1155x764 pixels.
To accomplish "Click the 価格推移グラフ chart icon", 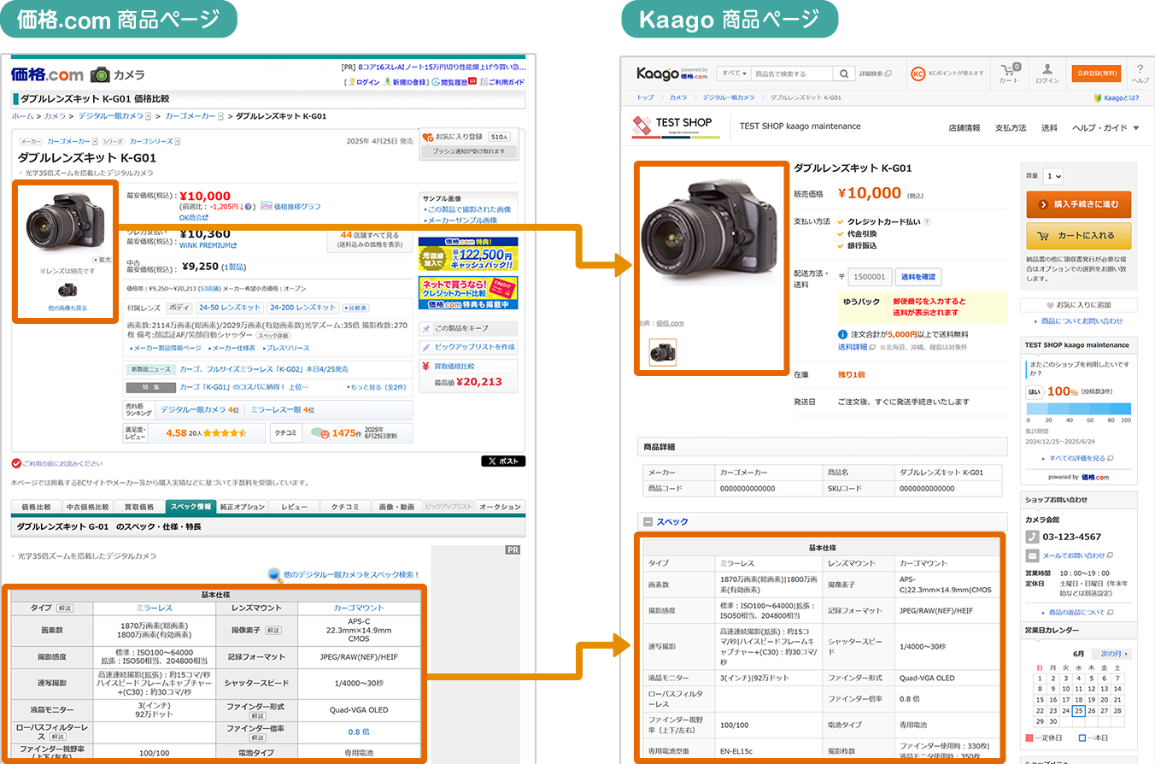I will pos(266,206).
